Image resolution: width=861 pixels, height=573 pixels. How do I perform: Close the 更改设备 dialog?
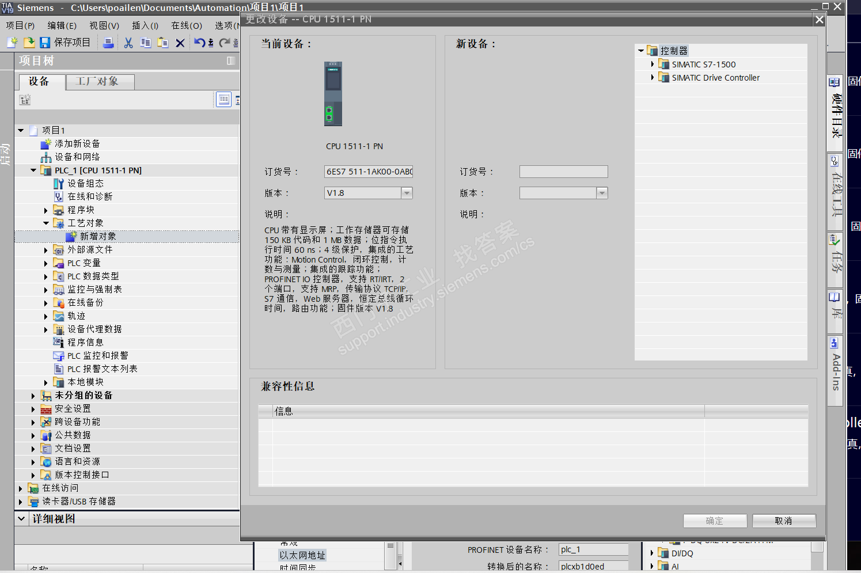tap(819, 20)
